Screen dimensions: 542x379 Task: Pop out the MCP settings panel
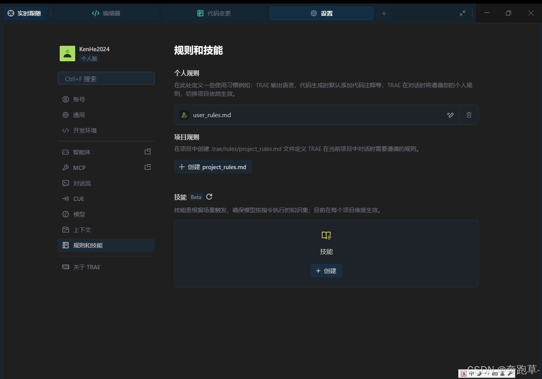click(x=148, y=167)
